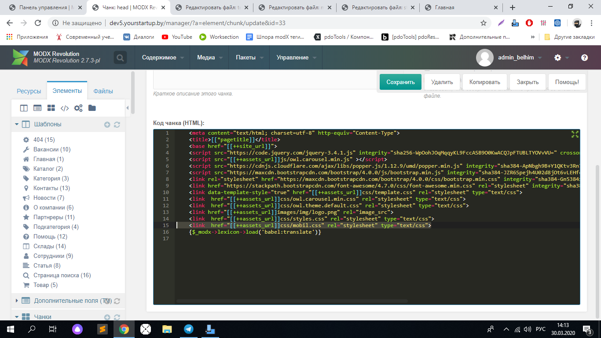Switch to the Файлы tab

(103, 91)
